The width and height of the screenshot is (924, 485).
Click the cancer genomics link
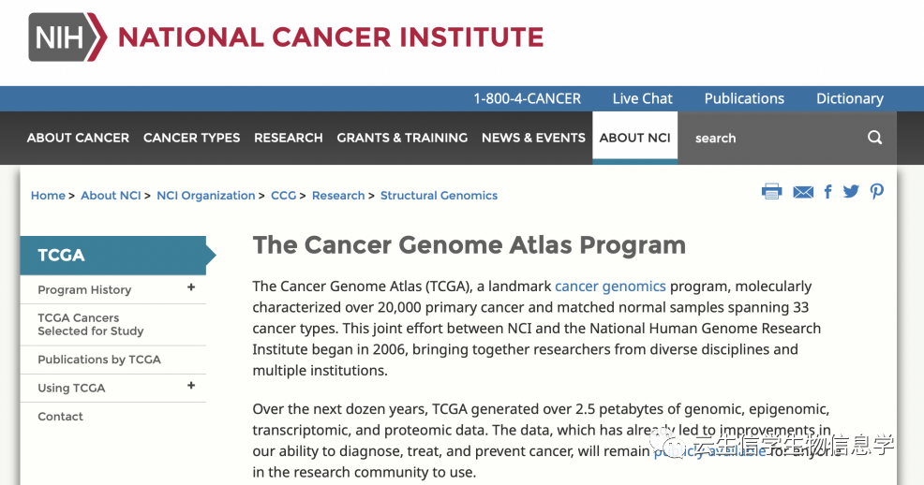[x=610, y=287]
